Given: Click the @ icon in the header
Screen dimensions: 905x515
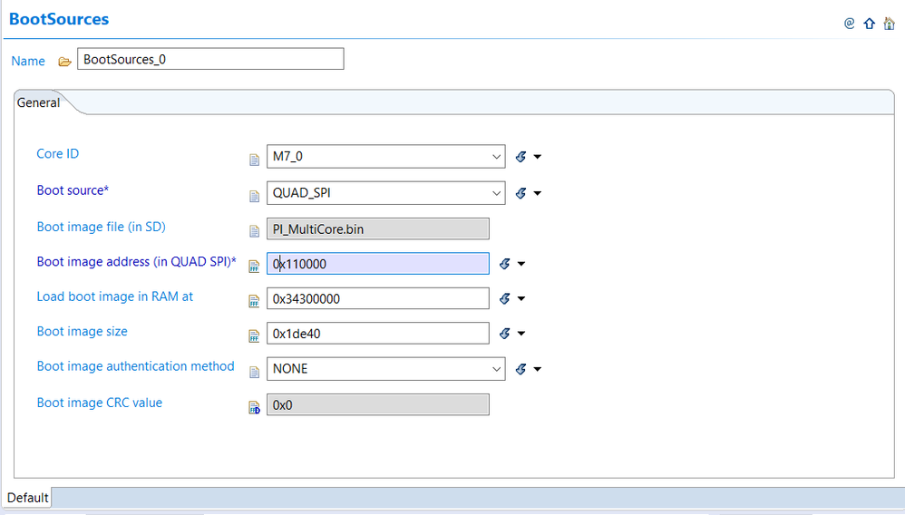Looking at the screenshot, I should point(850,24).
